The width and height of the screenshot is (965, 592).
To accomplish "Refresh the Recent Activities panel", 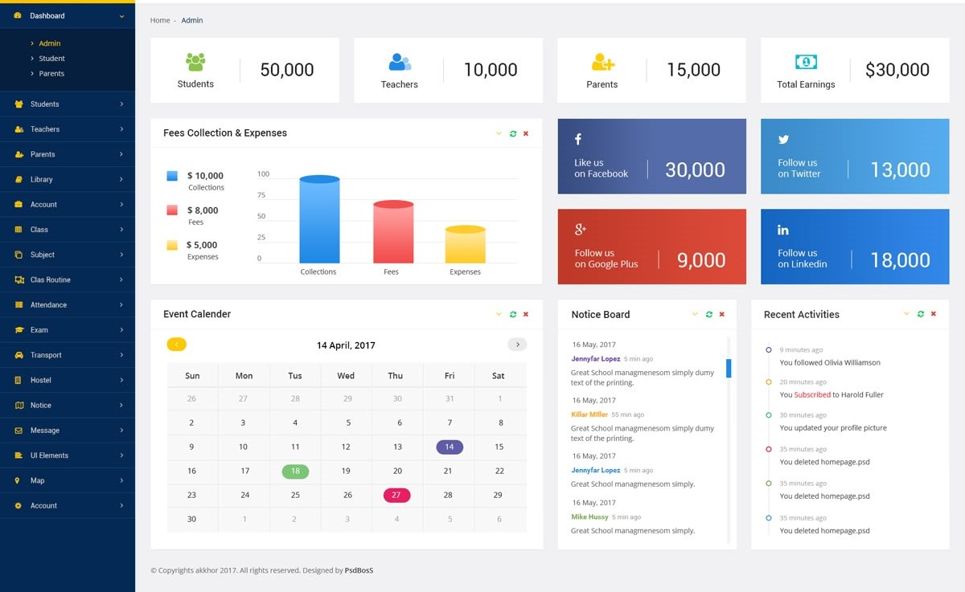I will [920, 314].
